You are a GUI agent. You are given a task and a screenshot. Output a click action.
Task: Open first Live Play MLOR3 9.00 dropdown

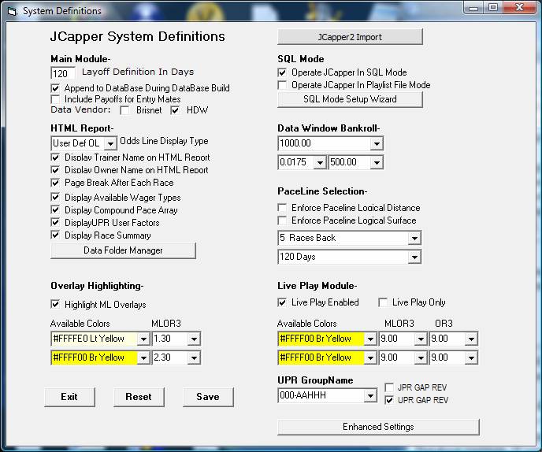coord(421,339)
